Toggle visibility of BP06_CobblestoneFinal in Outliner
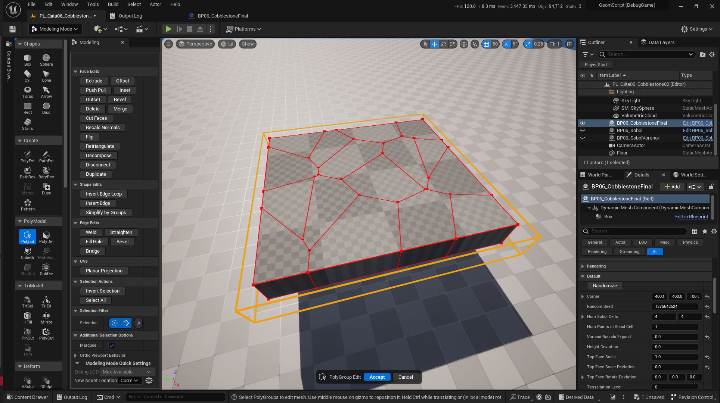 tap(583, 123)
